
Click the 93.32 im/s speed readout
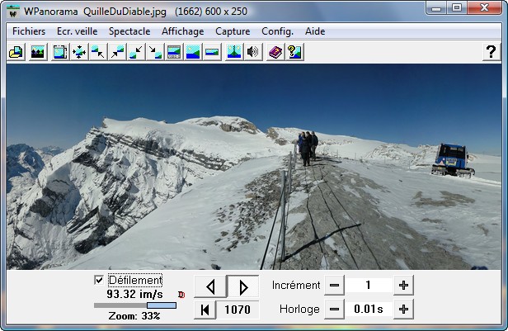[x=134, y=295]
